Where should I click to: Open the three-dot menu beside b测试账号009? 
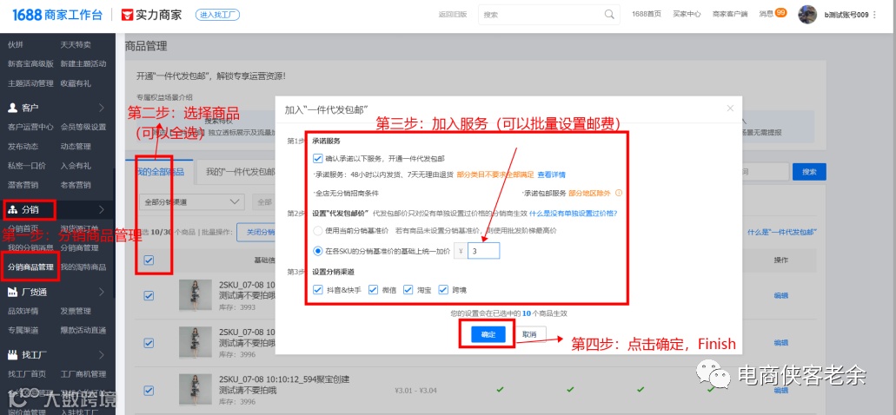pyautogui.click(x=874, y=15)
